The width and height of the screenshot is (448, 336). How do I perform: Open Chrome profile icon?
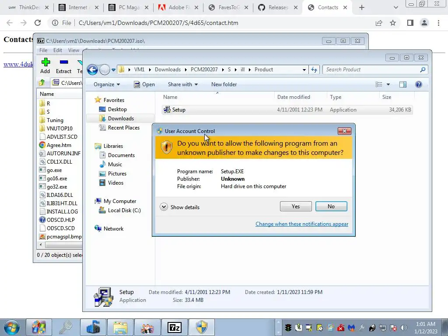(x=424, y=23)
